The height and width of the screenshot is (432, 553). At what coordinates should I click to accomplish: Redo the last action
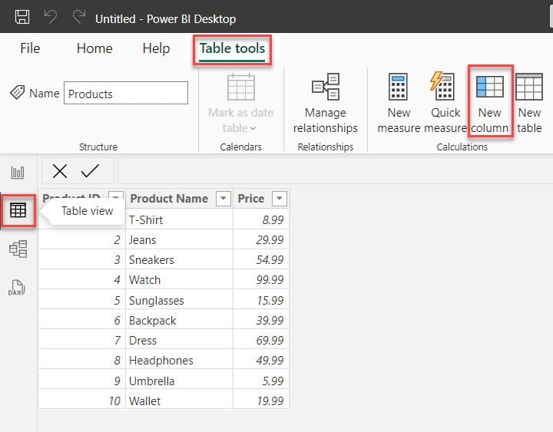click(79, 17)
